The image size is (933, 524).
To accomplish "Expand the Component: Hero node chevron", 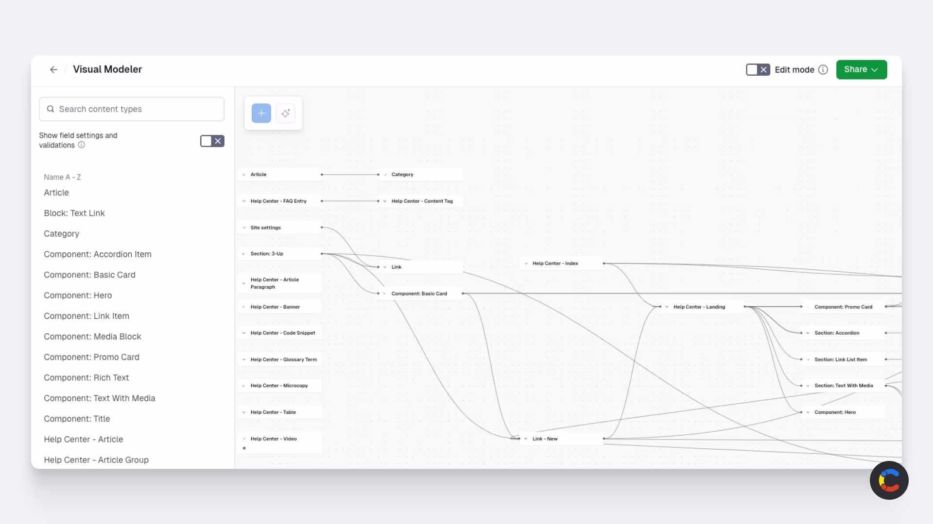I will click(808, 412).
